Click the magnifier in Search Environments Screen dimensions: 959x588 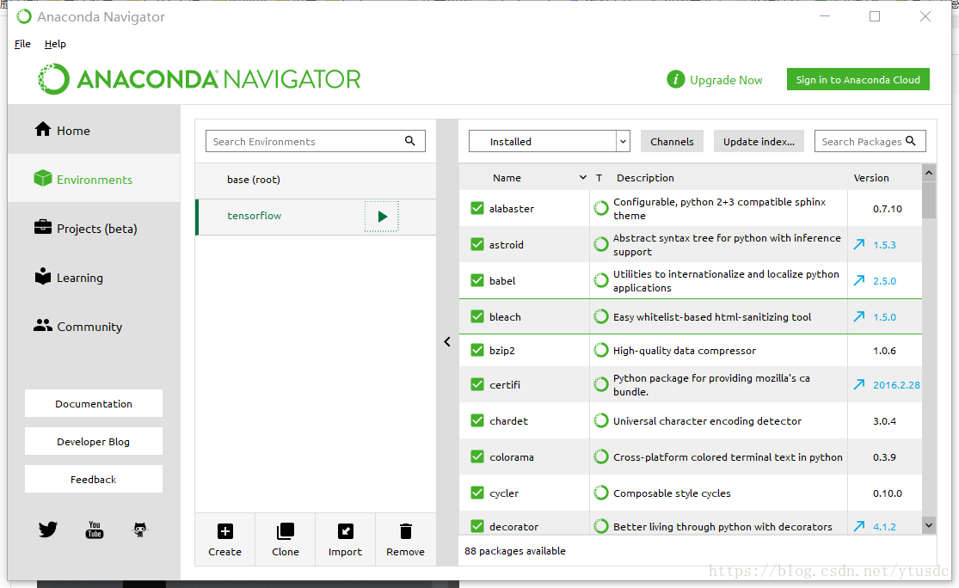(x=409, y=141)
